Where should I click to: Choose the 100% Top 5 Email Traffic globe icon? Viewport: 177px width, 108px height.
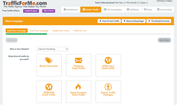[x=108, y=60]
